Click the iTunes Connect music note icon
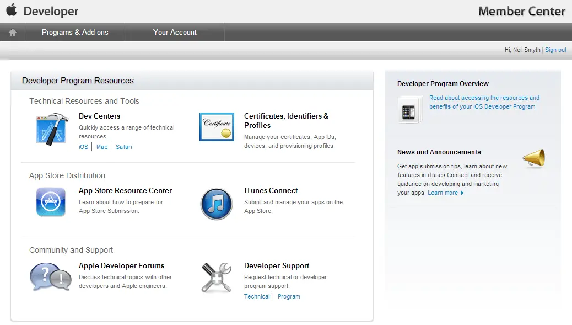This screenshot has width=572, height=325. click(x=216, y=204)
